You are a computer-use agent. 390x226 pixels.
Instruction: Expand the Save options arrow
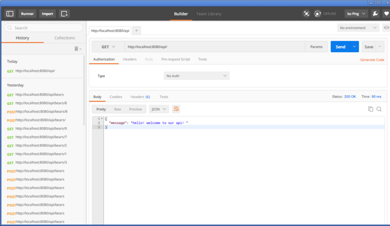380,46
